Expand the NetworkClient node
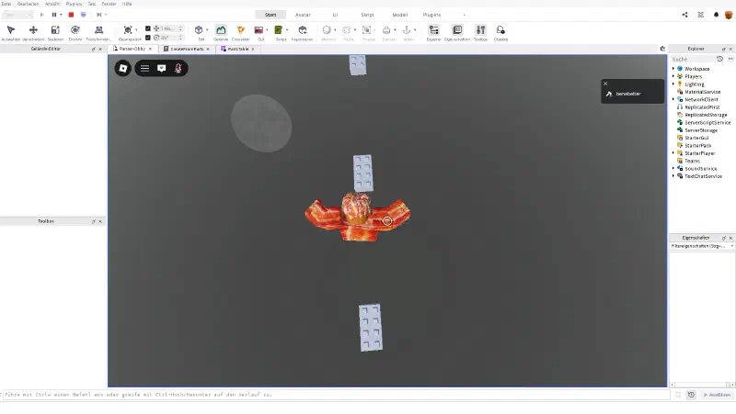Screen dimensions: 736x414 [673, 99]
